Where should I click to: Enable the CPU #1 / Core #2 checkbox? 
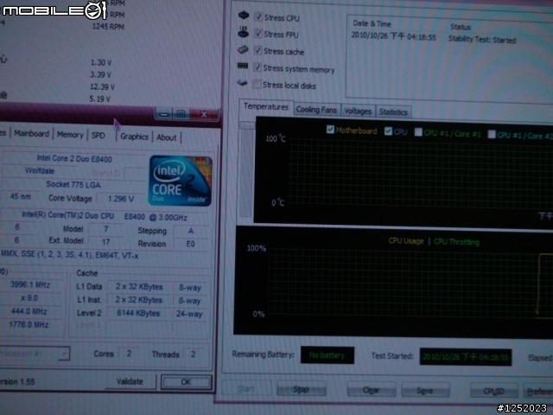point(492,134)
